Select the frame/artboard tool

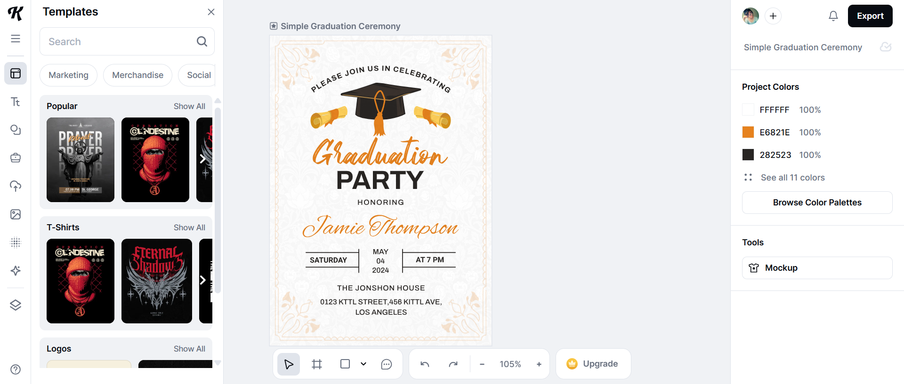coord(317,364)
